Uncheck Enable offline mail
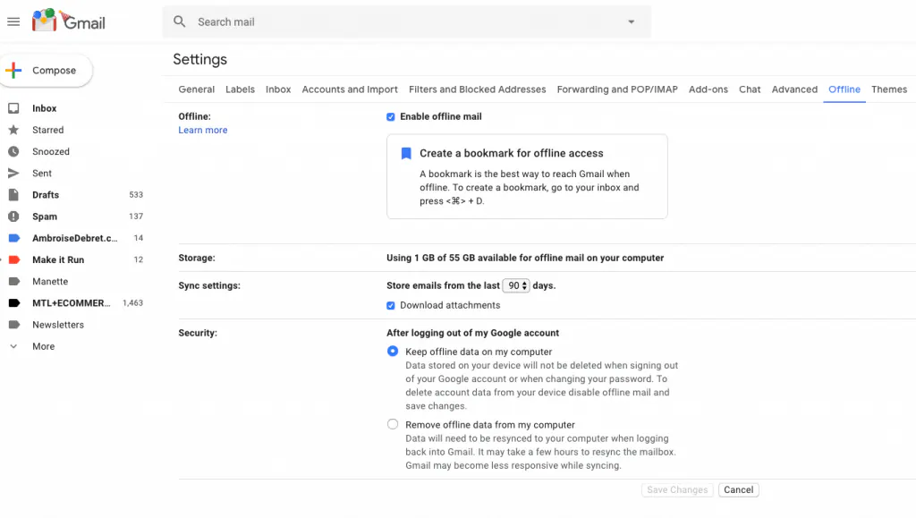The width and height of the screenshot is (916, 518). coord(391,117)
